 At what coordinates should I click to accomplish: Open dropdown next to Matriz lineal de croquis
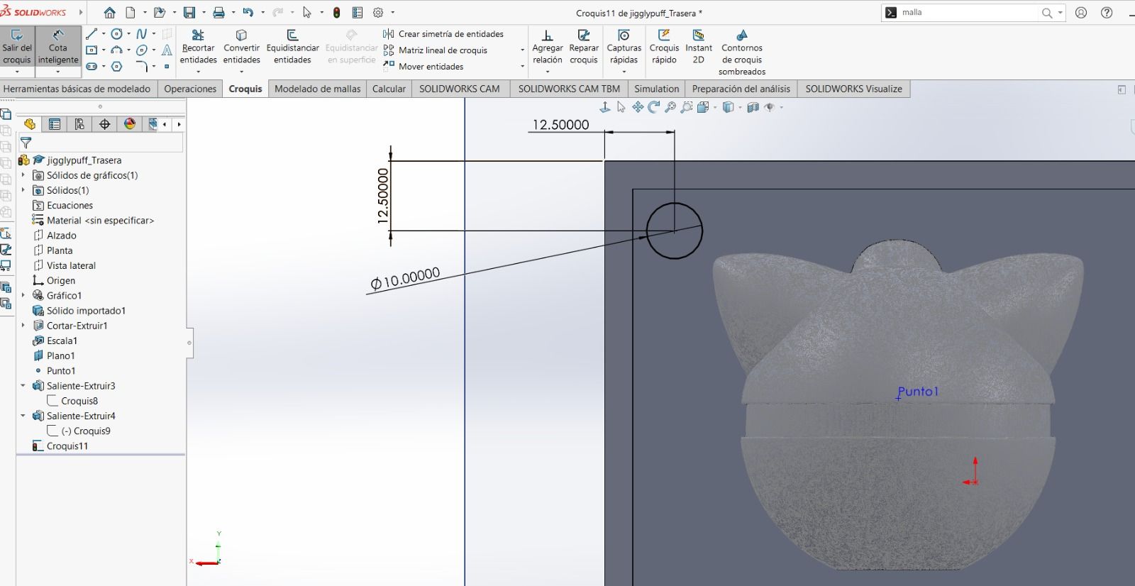pos(522,50)
